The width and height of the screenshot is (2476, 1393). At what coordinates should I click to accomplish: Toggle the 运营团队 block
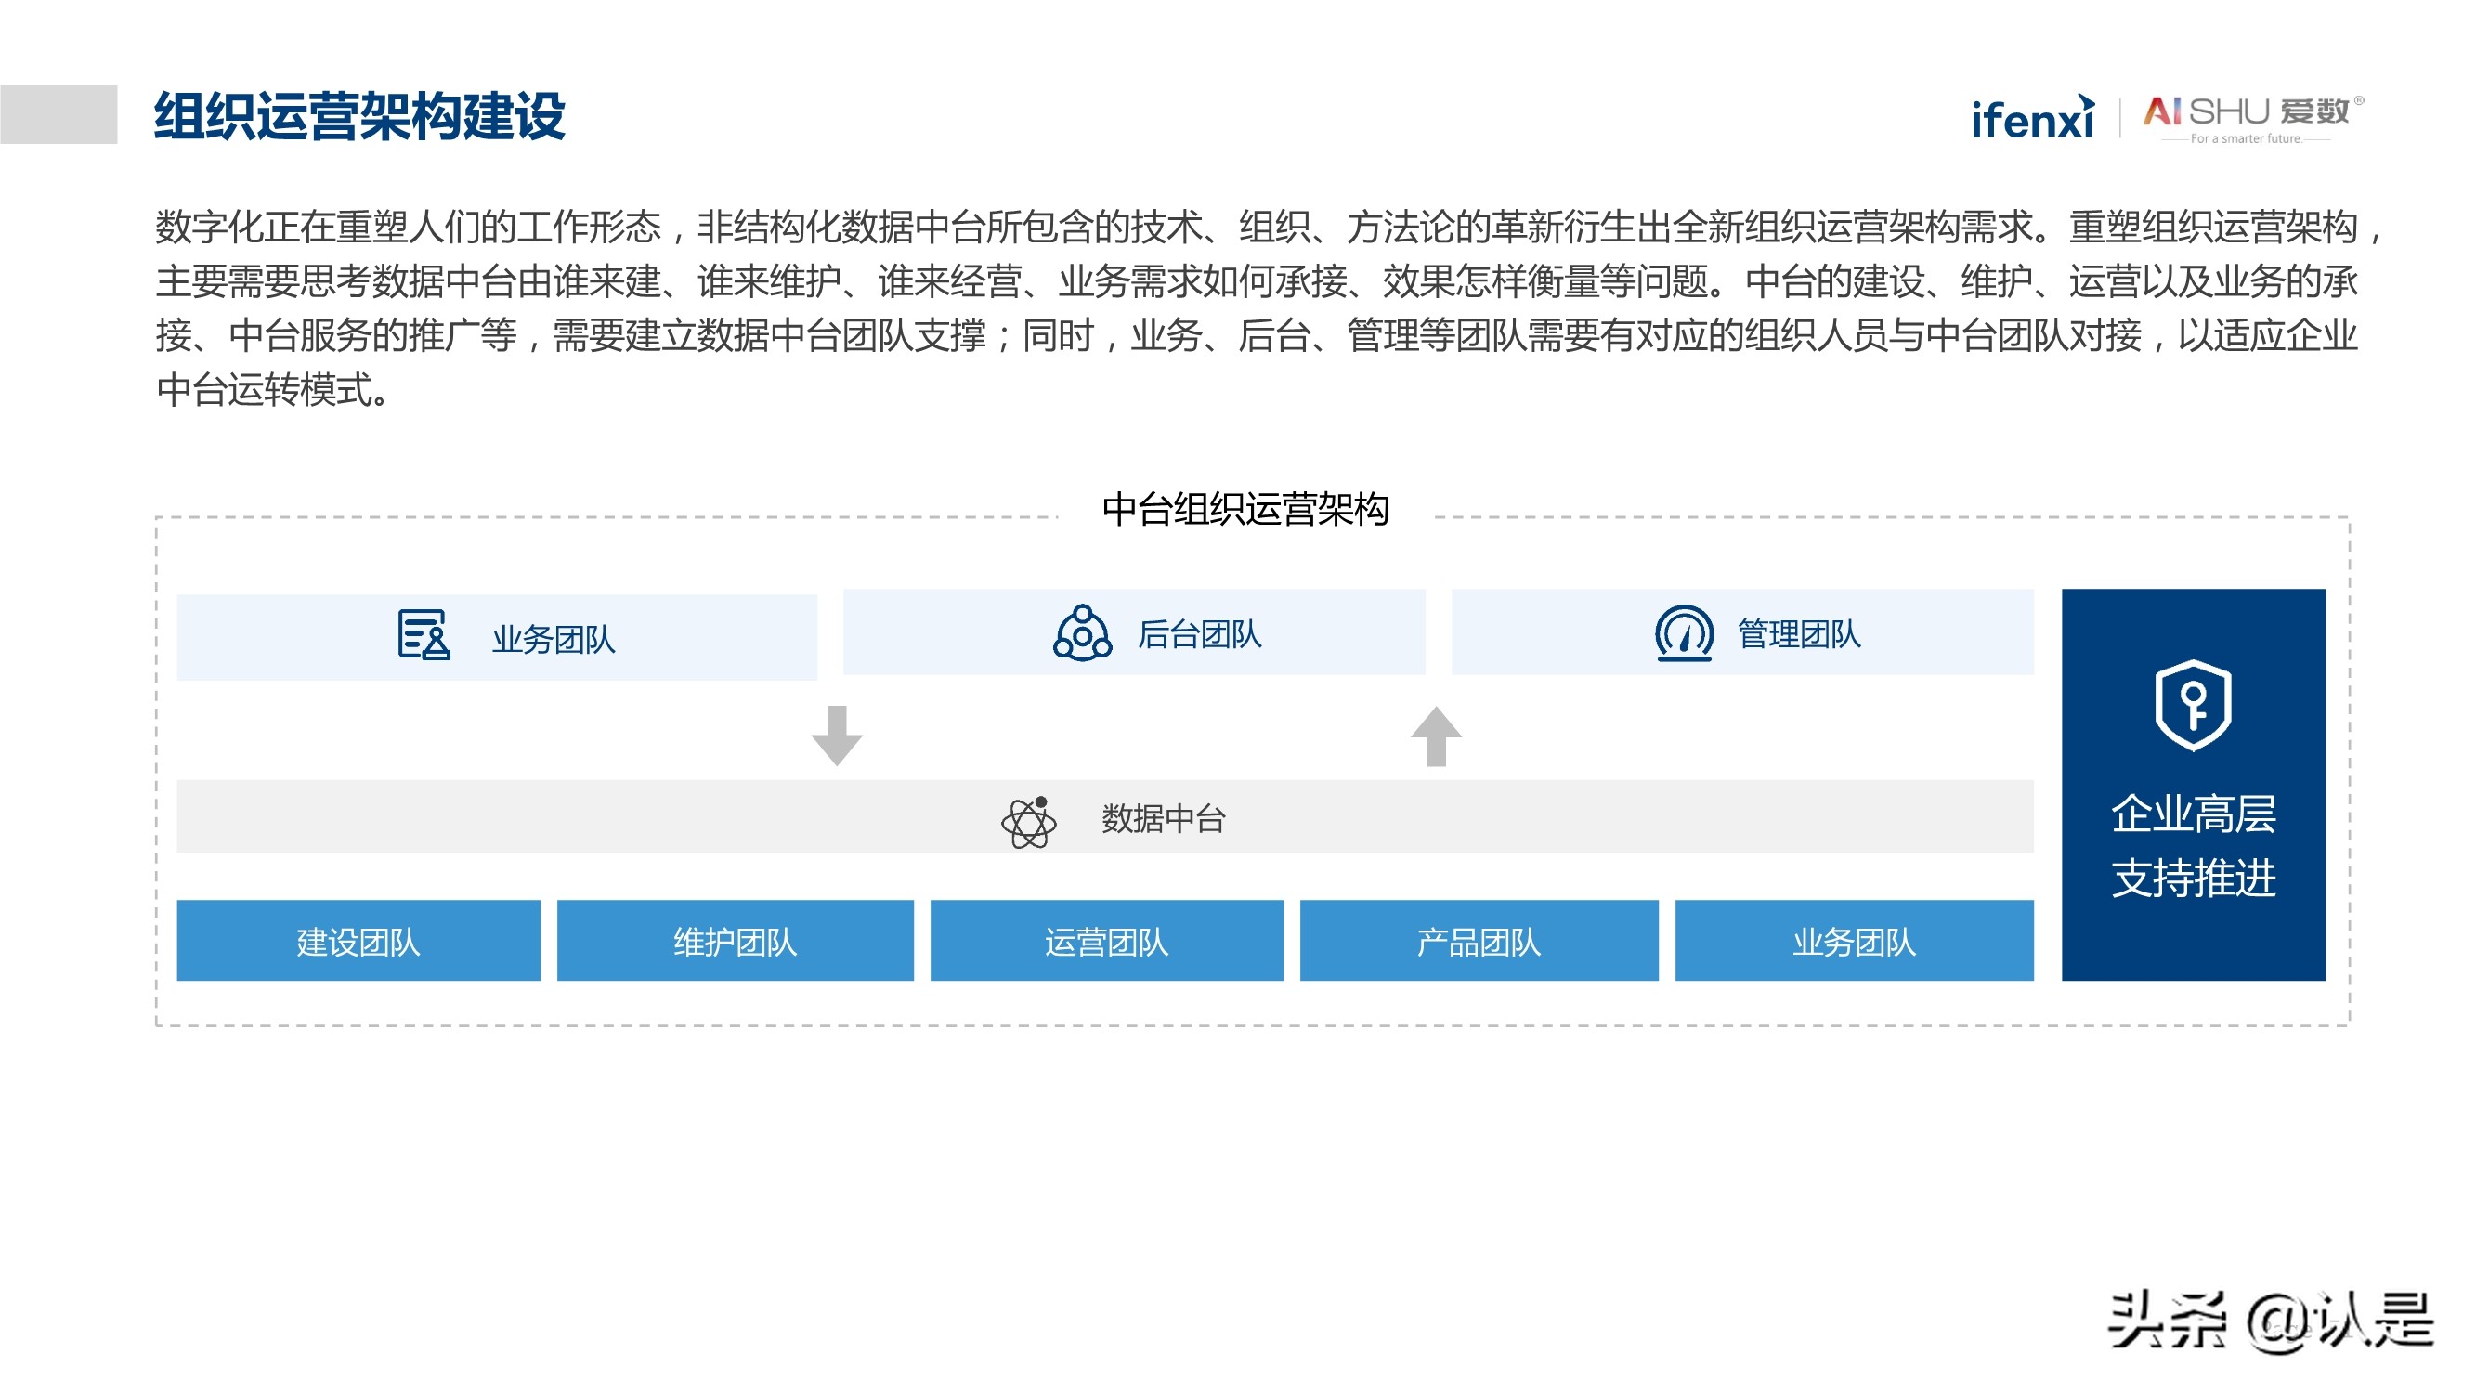pos(1105,942)
